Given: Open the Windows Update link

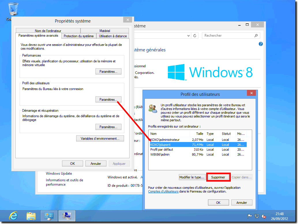Looking at the screenshot, I should 59,173.
